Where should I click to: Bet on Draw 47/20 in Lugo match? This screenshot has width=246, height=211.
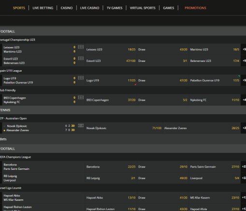[163, 80]
